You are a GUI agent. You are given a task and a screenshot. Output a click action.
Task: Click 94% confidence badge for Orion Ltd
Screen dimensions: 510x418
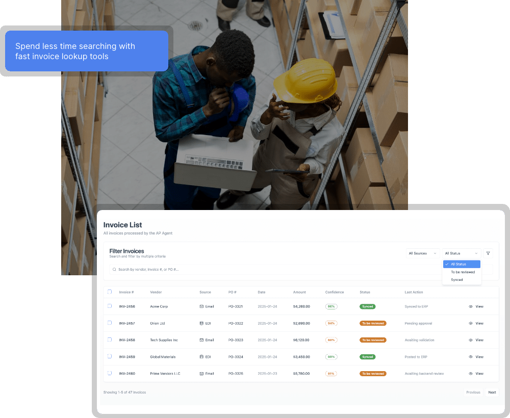tap(331, 323)
